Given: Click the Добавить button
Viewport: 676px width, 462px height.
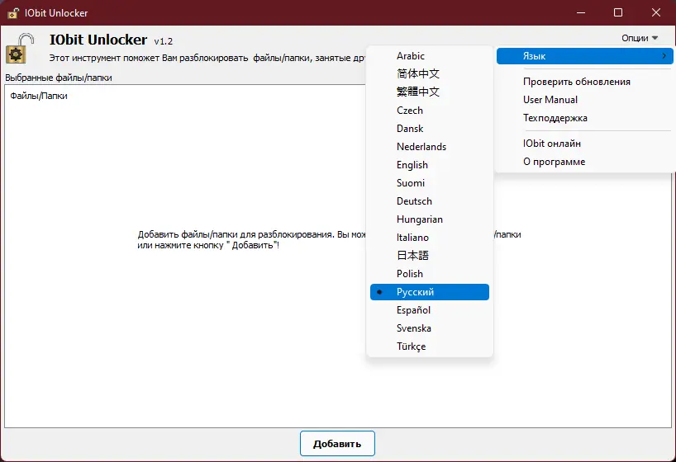Looking at the screenshot, I should [337, 444].
